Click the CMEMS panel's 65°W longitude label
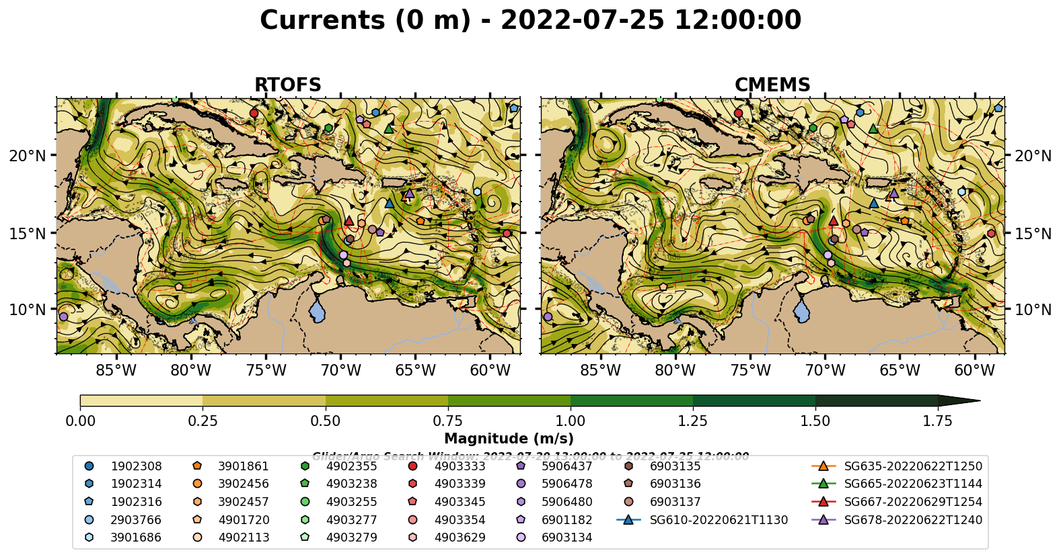 pyautogui.click(x=900, y=370)
